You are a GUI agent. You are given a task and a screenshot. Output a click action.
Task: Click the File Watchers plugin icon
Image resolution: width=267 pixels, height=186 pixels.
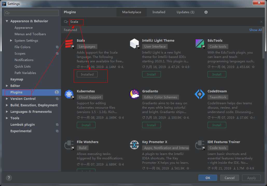click(69, 145)
